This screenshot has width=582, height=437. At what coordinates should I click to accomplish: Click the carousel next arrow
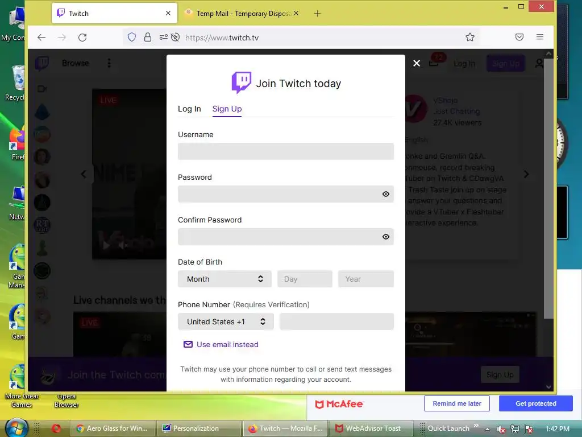click(526, 174)
